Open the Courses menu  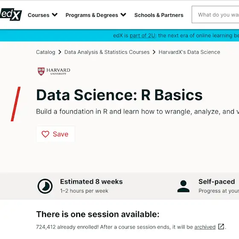pyautogui.click(x=43, y=15)
